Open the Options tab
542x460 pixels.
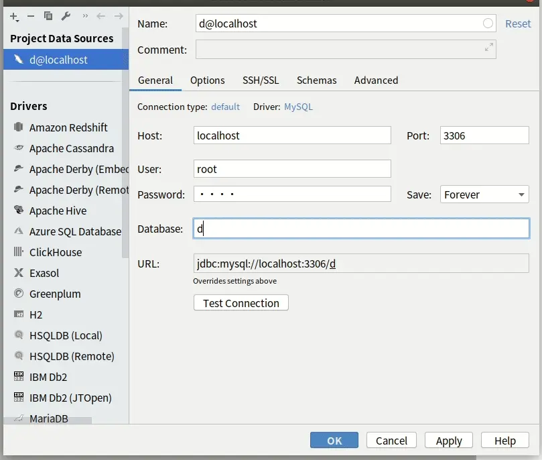point(208,80)
